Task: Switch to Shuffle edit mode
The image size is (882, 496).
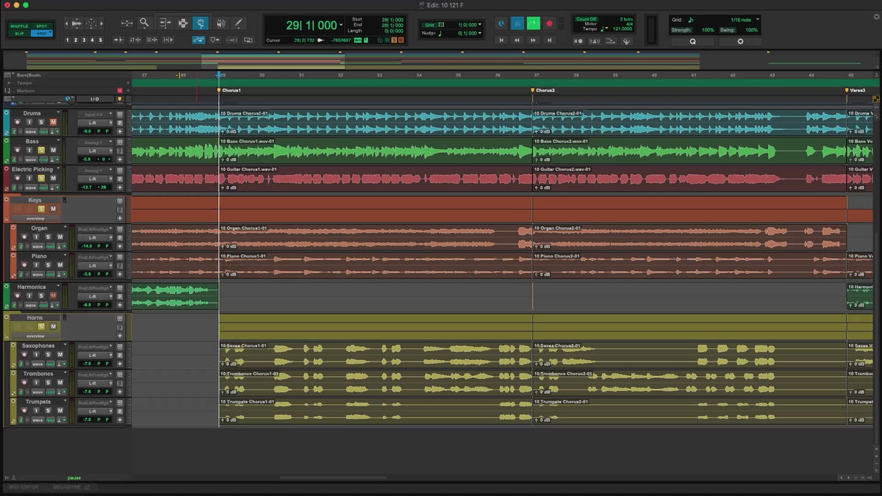Action: click(19, 26)
